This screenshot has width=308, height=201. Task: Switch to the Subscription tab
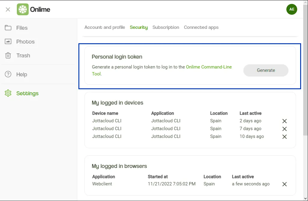(x=166, y=27)
